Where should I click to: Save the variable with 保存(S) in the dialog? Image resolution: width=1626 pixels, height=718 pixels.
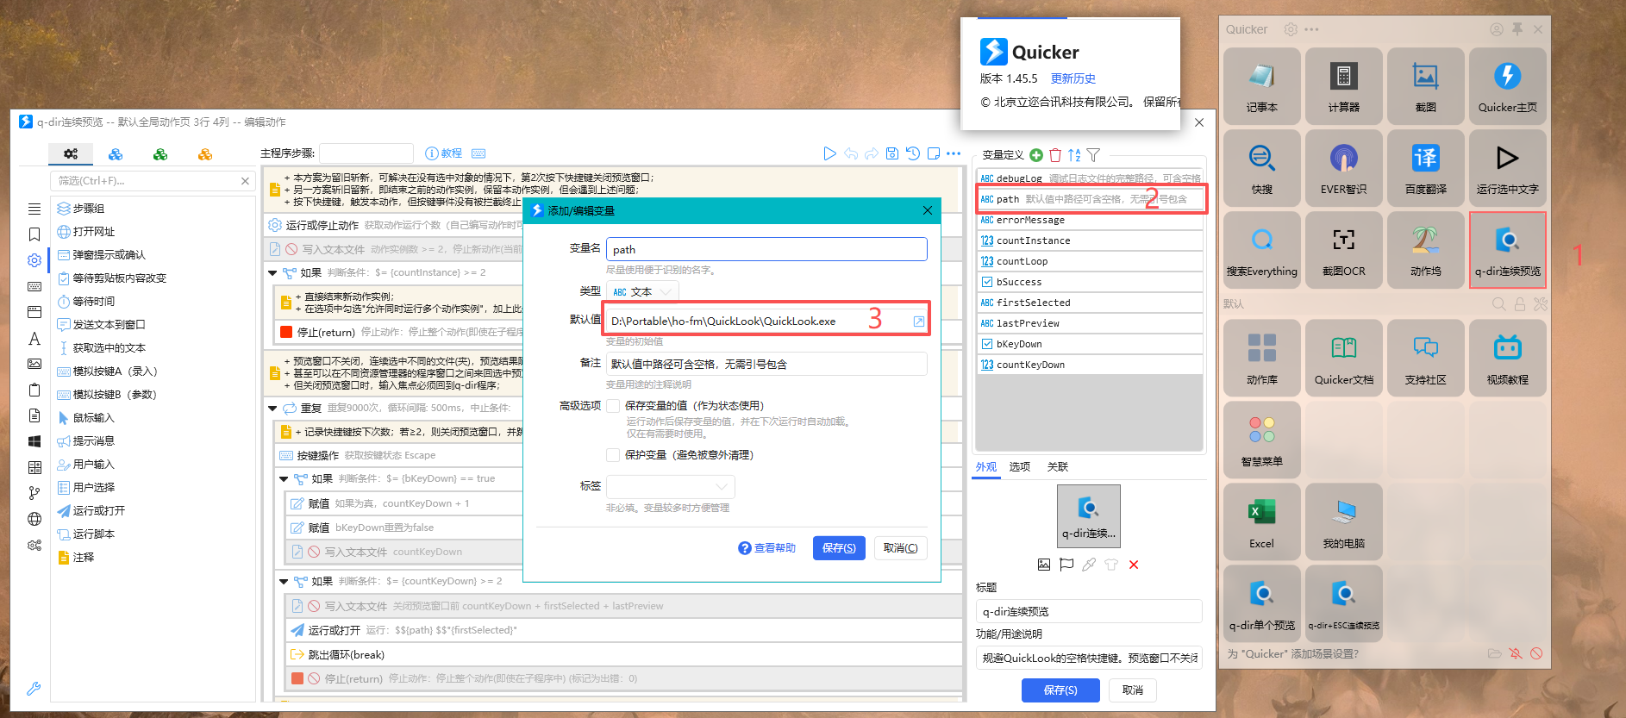tap(839, 548)
